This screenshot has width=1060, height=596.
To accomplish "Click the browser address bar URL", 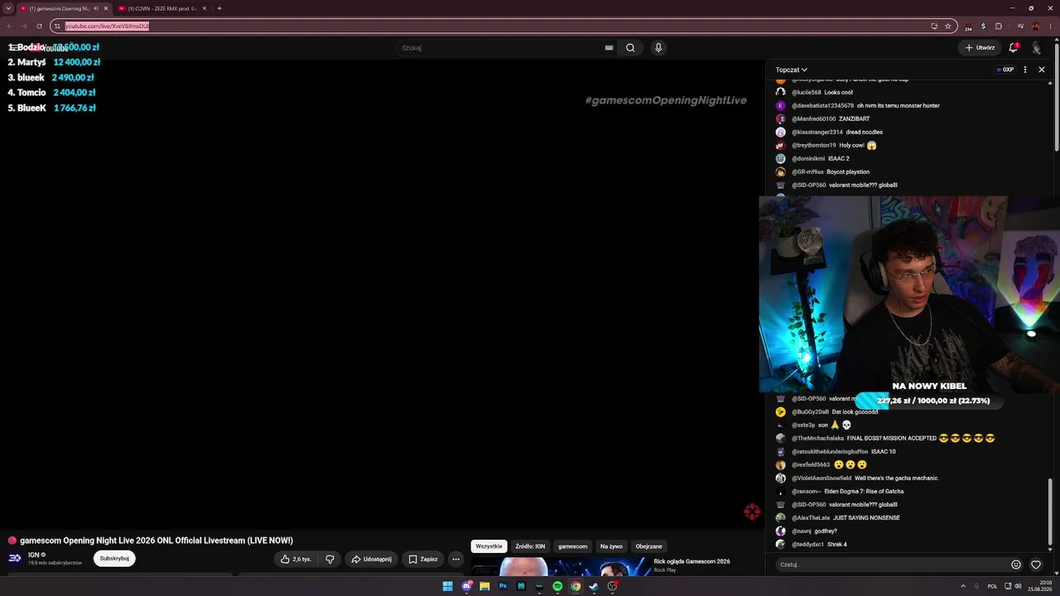I will click(107, 26).
